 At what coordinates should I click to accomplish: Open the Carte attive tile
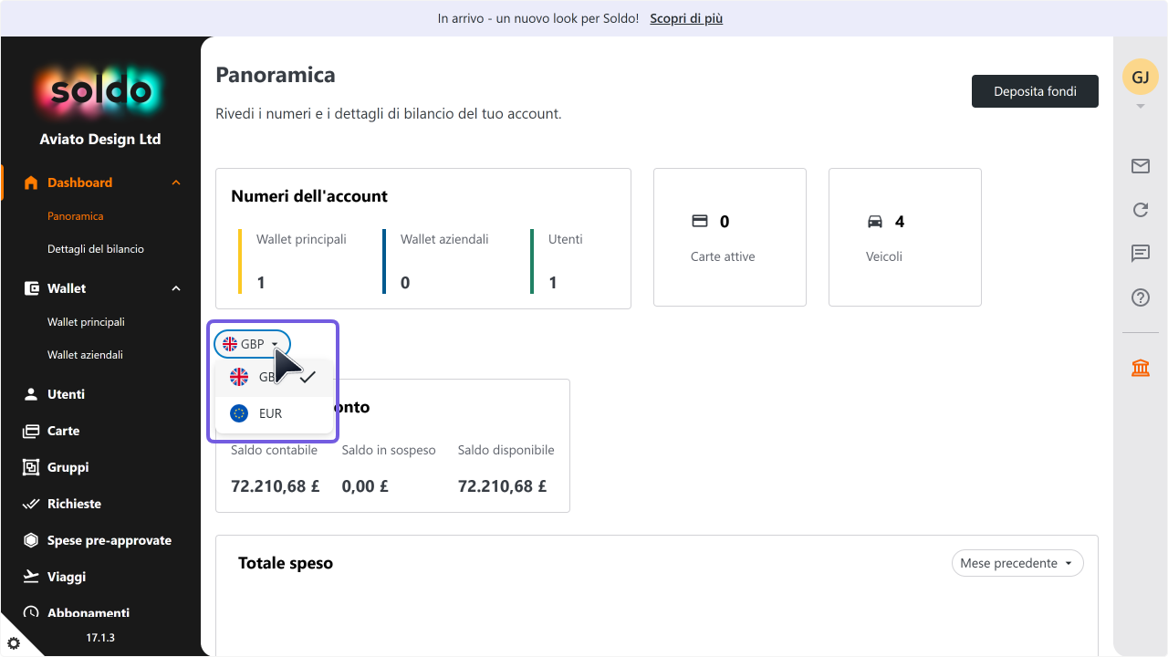point(730,237)
